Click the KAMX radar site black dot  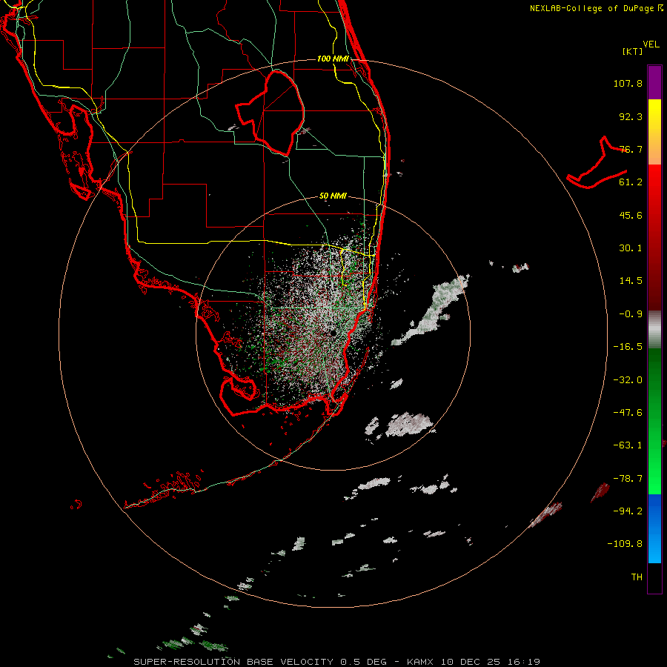[333, 333]
